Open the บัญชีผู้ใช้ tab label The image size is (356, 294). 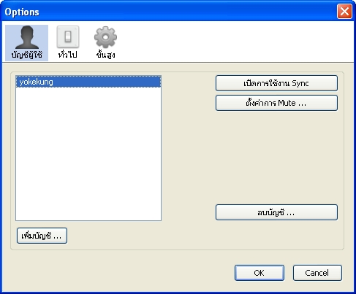[27, 55]
